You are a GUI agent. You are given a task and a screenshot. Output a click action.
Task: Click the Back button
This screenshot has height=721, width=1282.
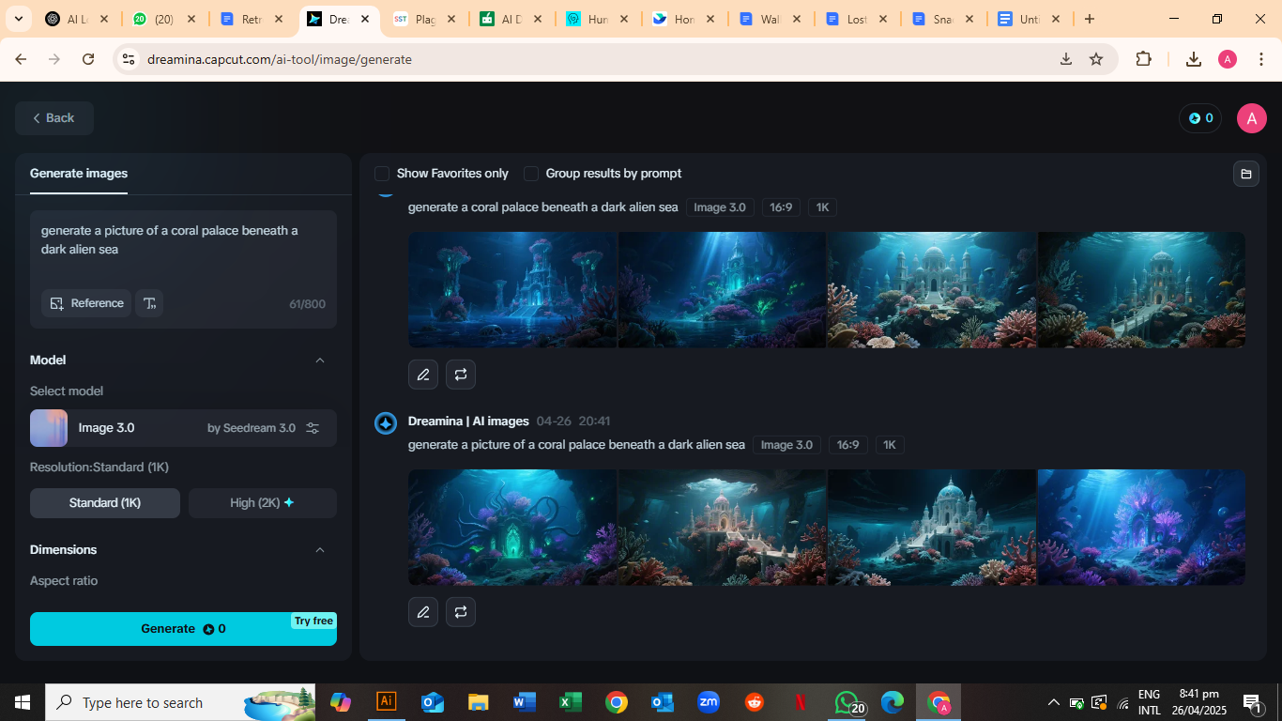(x=54, y=118)
